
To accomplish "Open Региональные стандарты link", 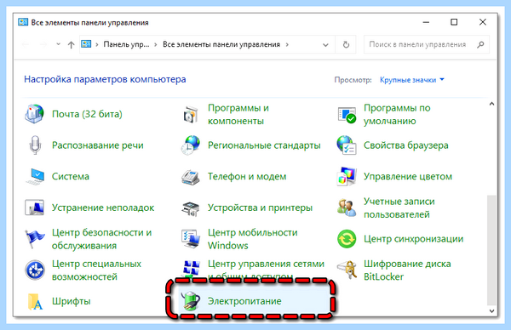I will click(x=264, y=145).
